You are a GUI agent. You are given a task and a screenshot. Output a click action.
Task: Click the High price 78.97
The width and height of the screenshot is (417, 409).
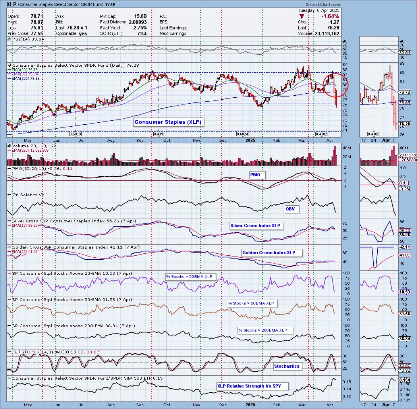[37, 22]
